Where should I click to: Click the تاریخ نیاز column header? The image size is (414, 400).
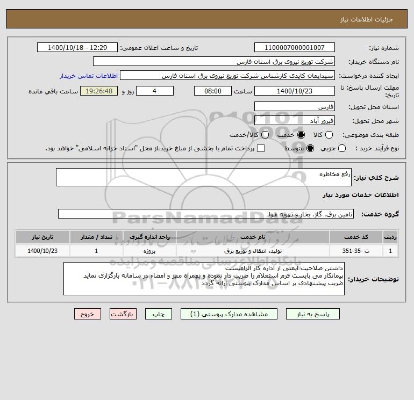point(42,237)
